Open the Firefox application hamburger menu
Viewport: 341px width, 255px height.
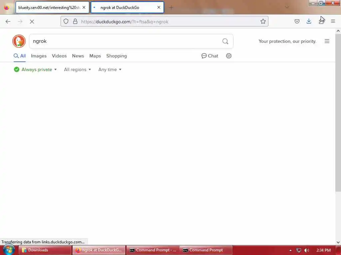coord(333,21)
